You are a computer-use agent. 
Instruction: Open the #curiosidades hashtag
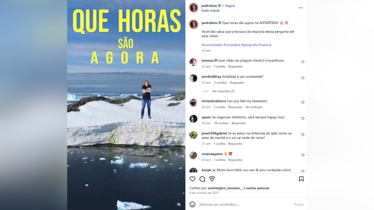pyautogui.click(x=212, y=45)
